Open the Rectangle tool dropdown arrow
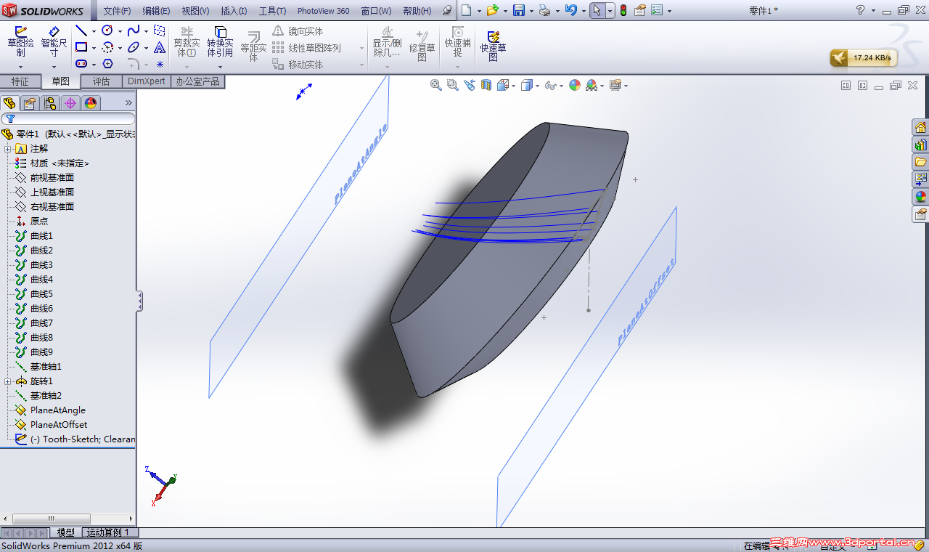This screenshot has height=552, width=929. (x=93, y=48)
